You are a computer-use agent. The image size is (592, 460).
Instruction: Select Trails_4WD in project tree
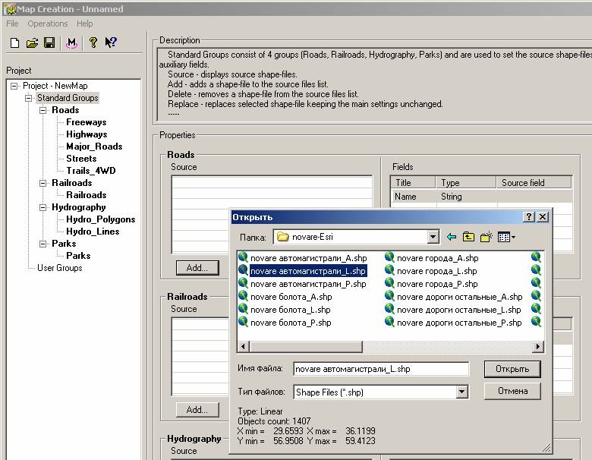90,171
